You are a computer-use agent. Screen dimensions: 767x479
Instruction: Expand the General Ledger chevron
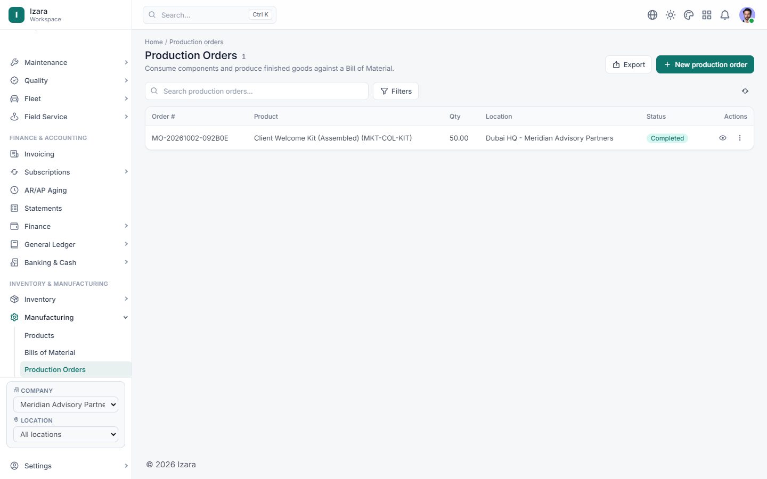[x=126, y=244]
